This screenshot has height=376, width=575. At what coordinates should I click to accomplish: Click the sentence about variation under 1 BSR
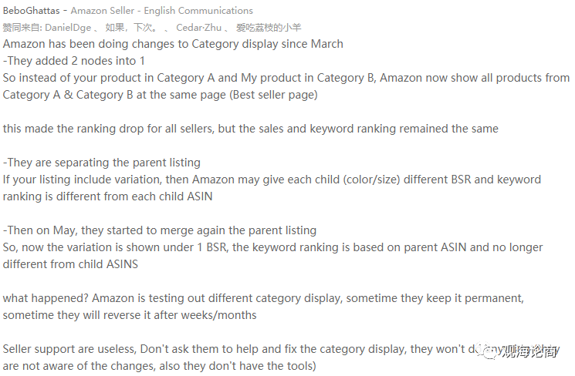coord(272,256)
